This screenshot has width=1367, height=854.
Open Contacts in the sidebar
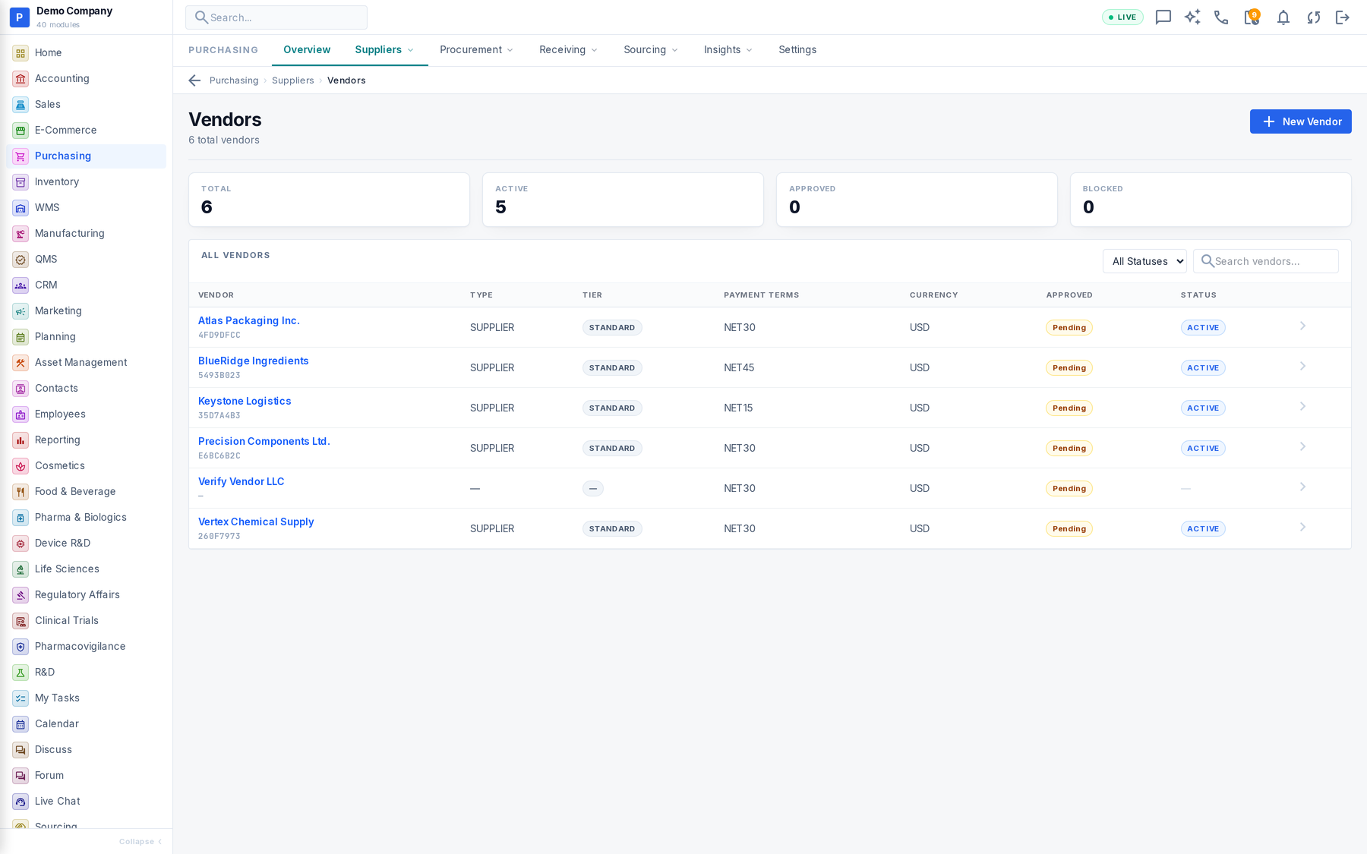[x=86, y=388]
